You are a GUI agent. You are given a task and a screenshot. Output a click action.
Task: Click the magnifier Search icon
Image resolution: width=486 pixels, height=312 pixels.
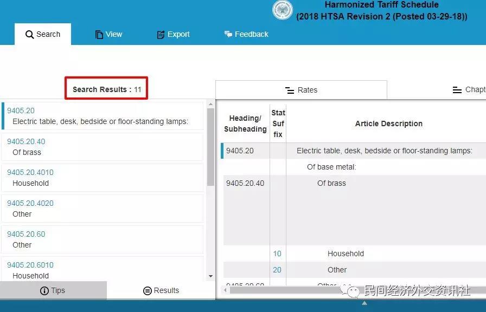[x=29, y=34]
